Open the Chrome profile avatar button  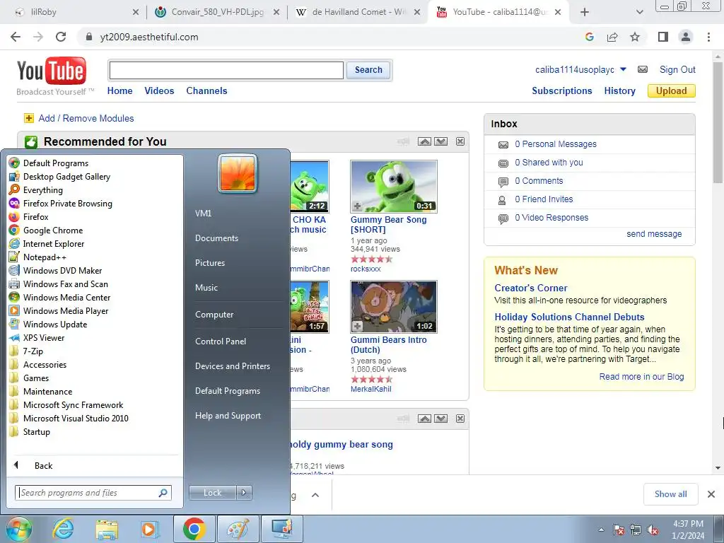point(686,37)
